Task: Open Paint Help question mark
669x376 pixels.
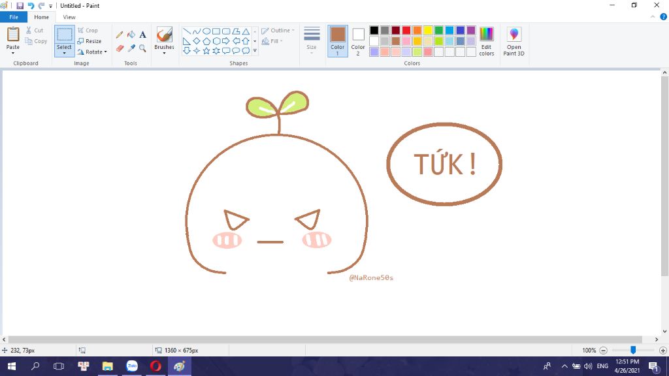Action: click(664, 17)
